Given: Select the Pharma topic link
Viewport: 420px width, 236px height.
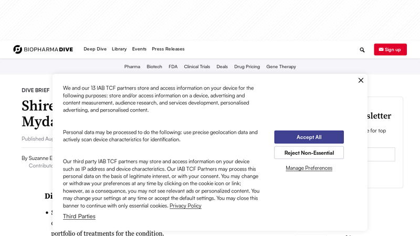Looking at the screenshot, I should 132,67.
